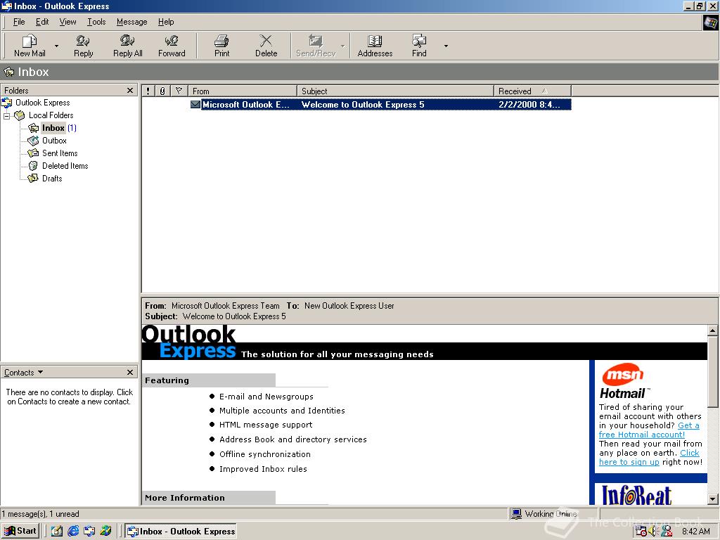This screenshot has height=540, width=720.
Task: Click the Forward toolbar button
Action: (x=172, y=46)
